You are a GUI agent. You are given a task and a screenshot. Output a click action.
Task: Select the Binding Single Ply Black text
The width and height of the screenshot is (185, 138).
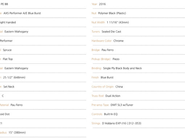click(116, 68)
